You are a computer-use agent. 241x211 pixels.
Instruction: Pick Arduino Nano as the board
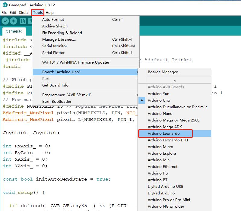[x=160, y=114]
